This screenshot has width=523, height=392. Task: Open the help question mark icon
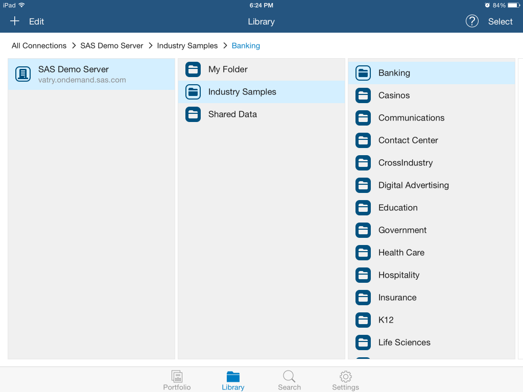472,21
